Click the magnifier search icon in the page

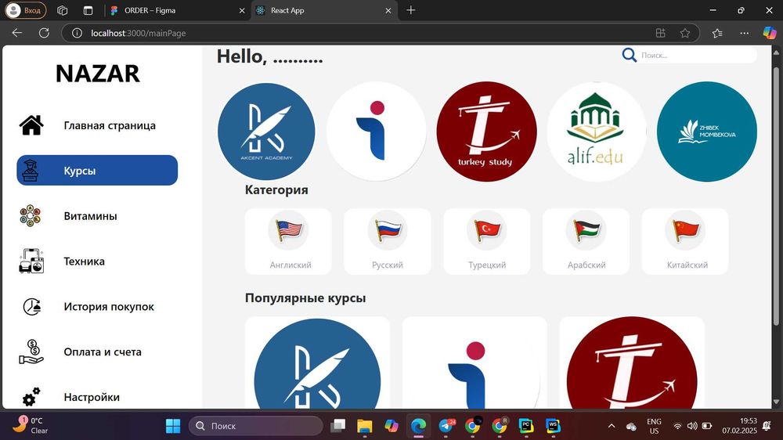point(630,55)
